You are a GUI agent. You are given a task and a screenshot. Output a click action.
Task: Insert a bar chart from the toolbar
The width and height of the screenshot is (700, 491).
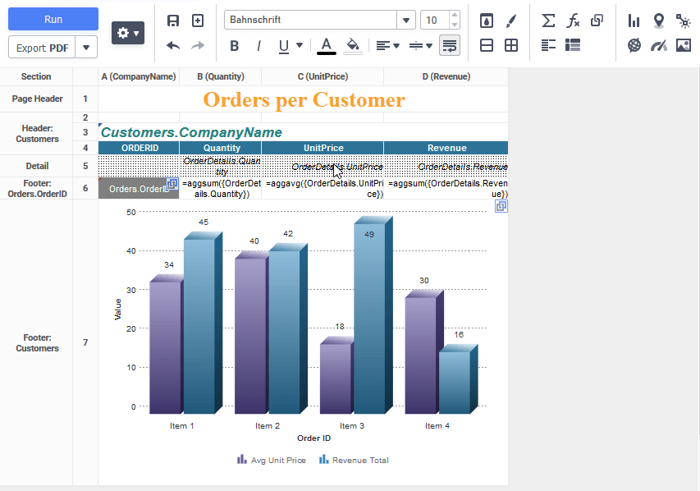click(x=634, y=21)
